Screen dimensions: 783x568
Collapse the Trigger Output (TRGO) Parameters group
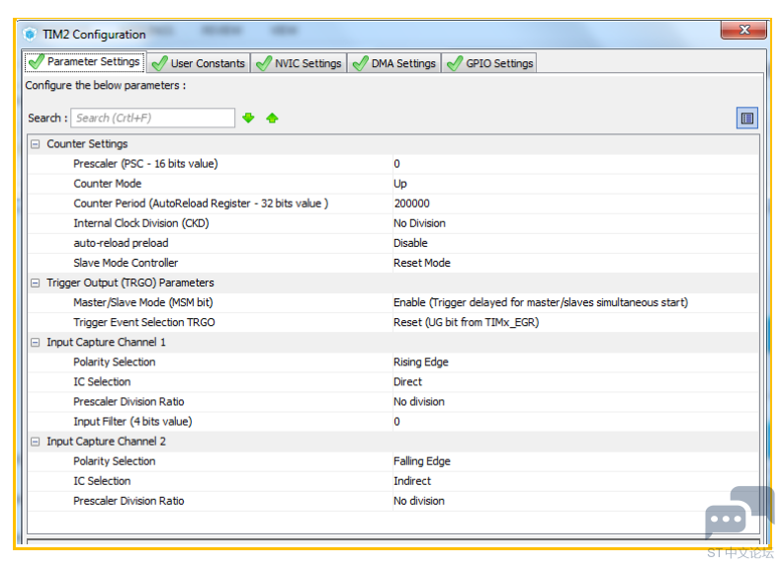(35, 283)
